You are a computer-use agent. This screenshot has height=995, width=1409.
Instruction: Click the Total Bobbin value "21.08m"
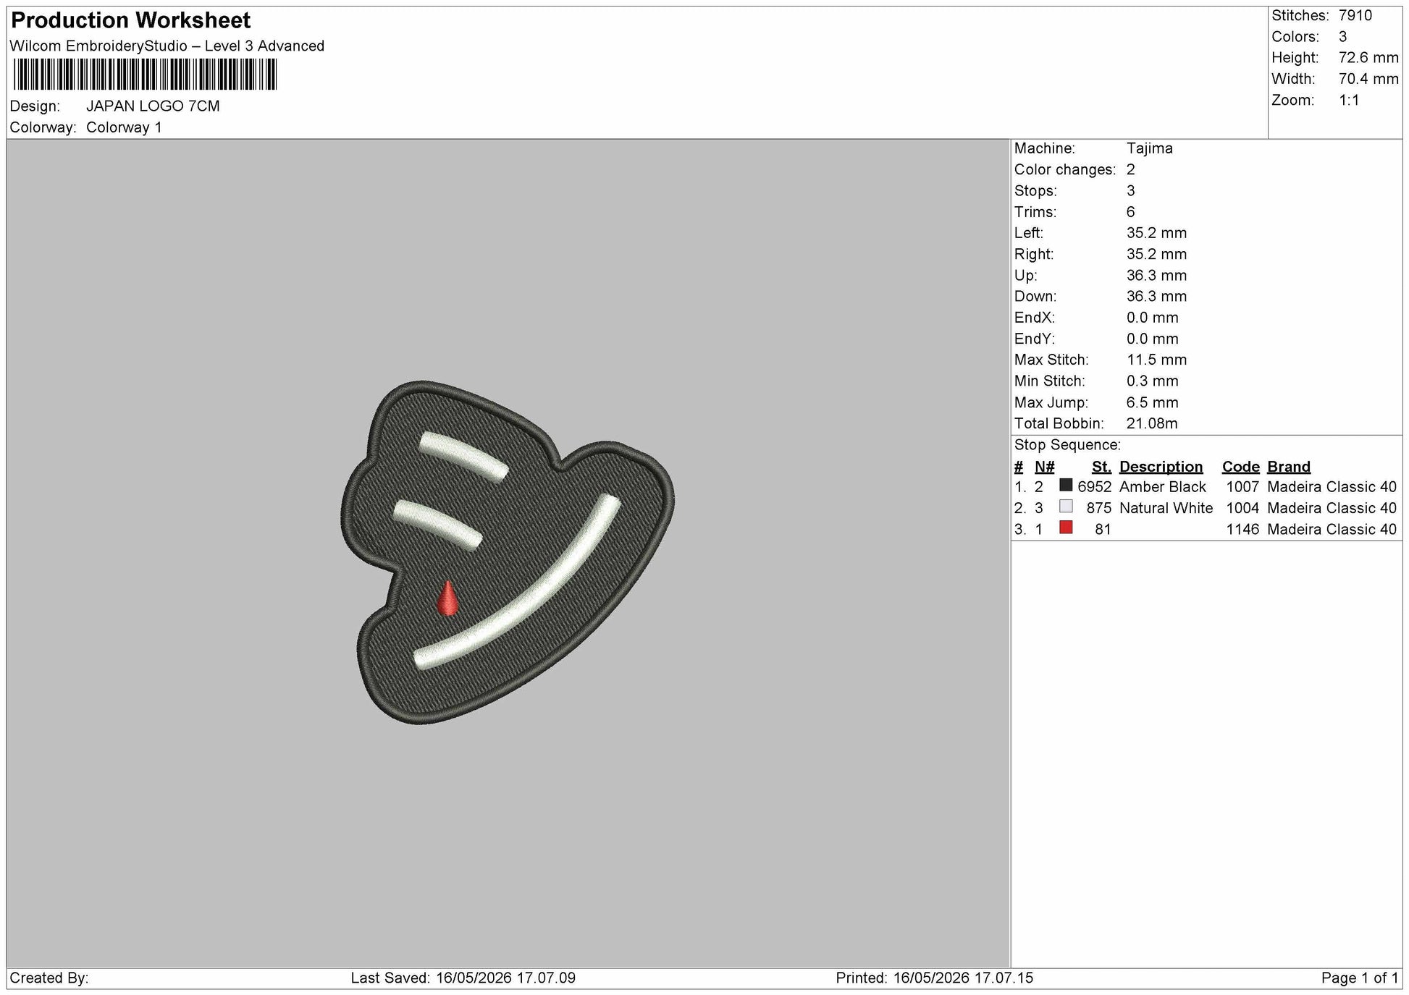pos(1151,424)
